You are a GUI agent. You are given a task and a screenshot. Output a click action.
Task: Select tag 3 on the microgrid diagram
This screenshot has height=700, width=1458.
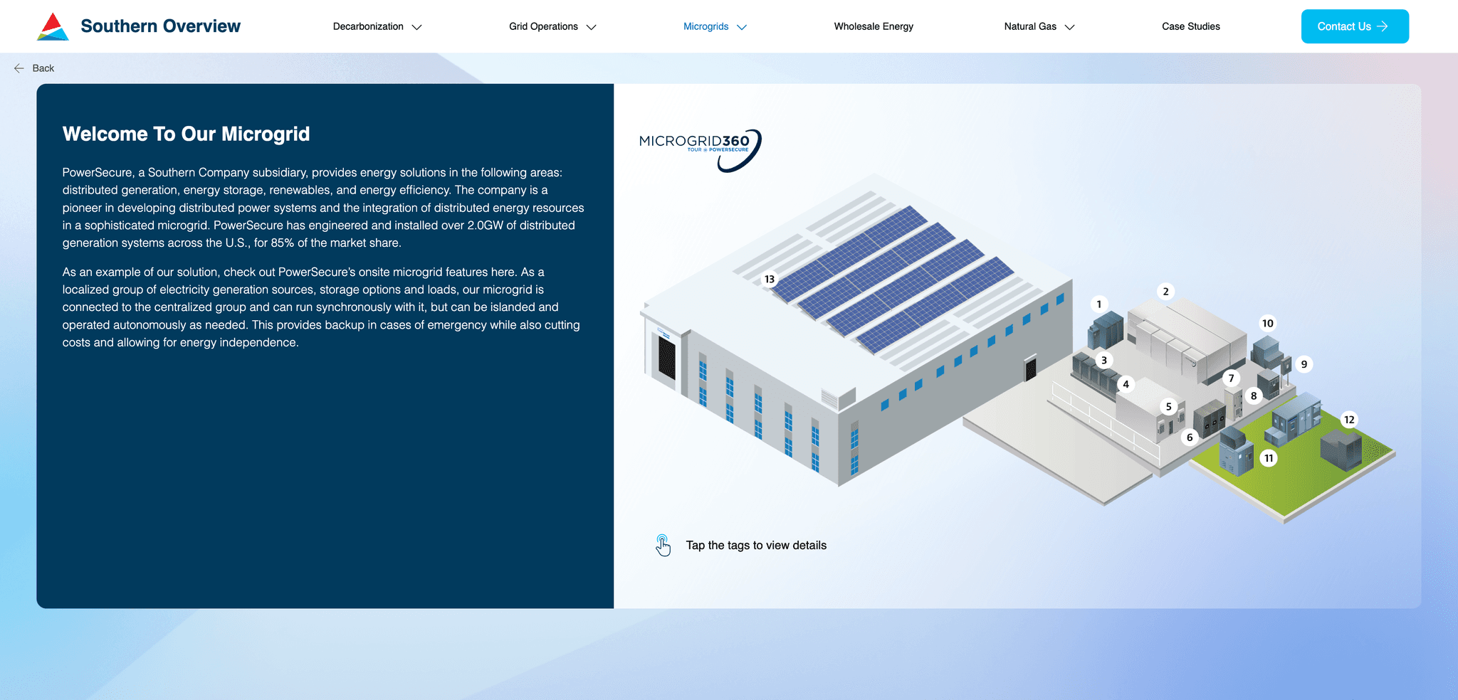(x=1104, y=361)
